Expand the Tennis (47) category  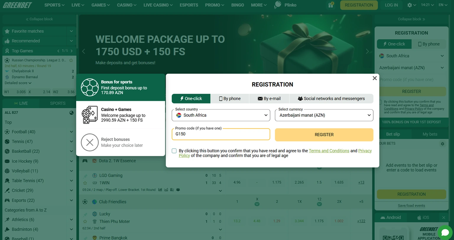coord(71,142)
